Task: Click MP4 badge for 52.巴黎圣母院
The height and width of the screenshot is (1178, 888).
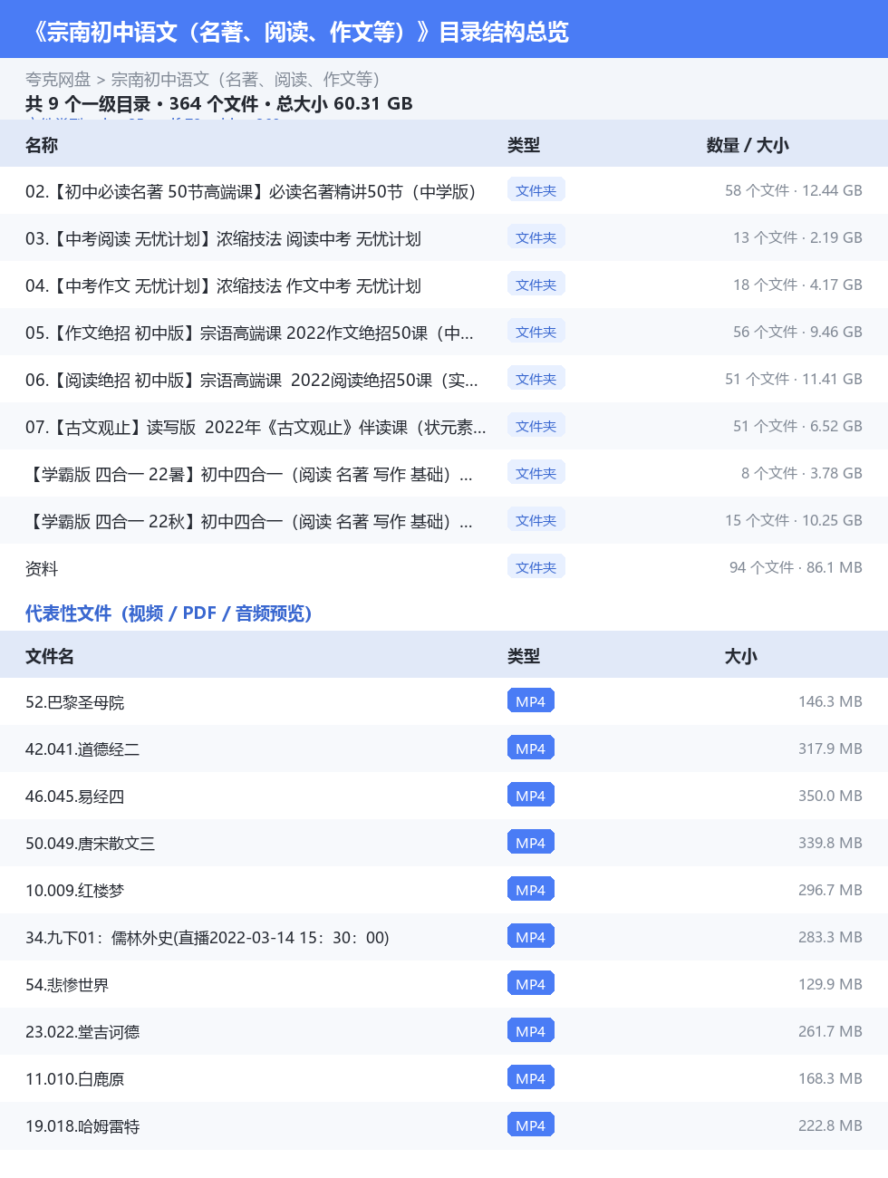Action: point(531,701)
